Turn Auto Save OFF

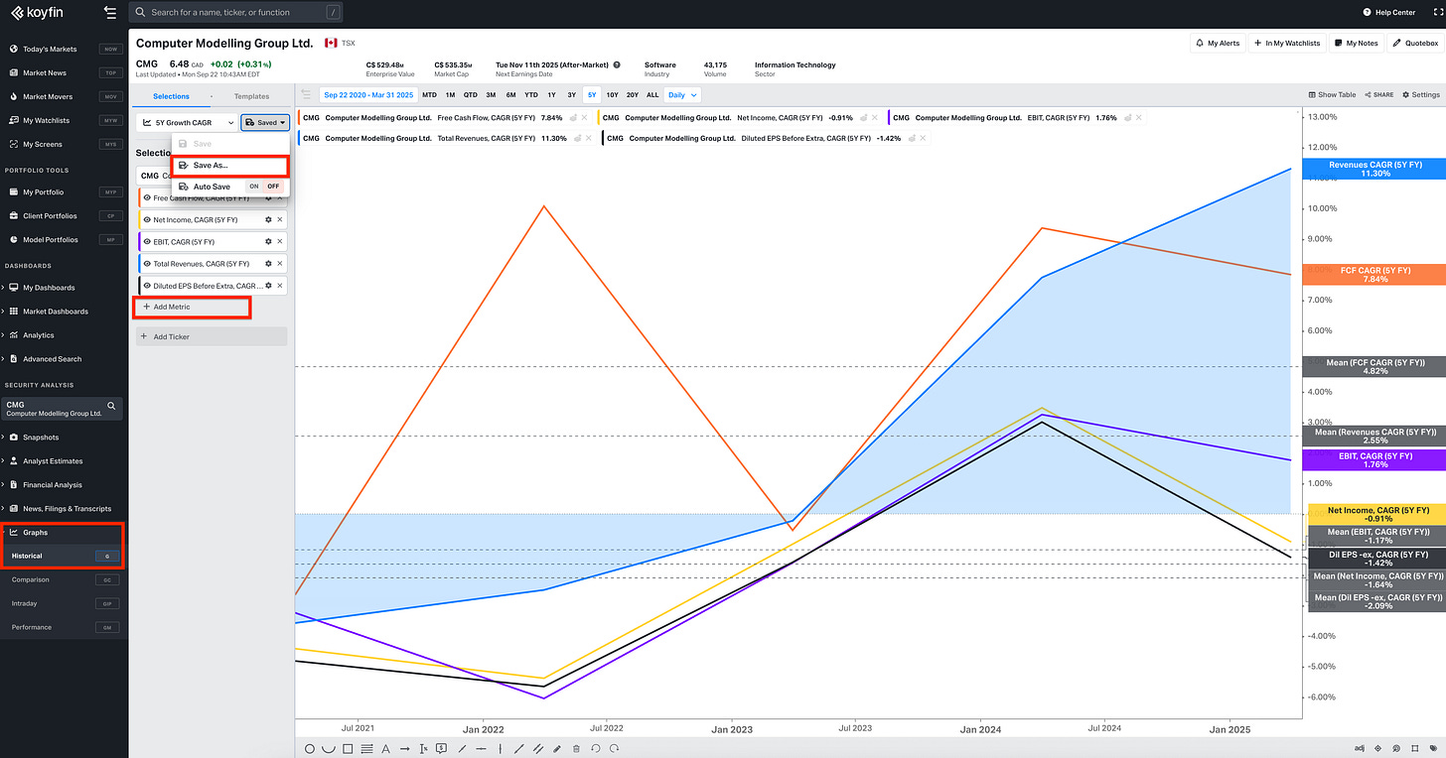273,187
